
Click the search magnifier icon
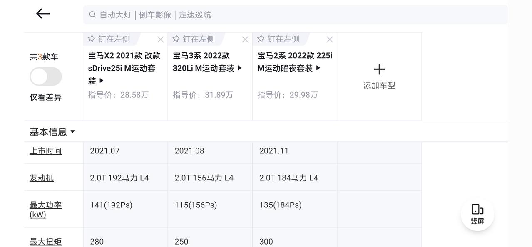tap(92, 15)
